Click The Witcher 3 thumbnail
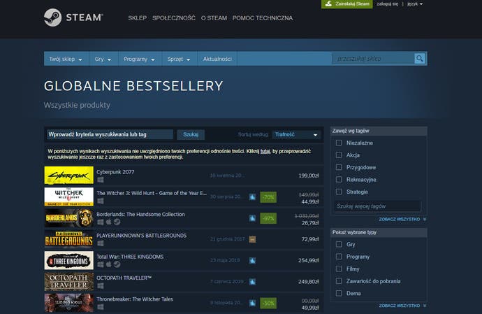The width and height of the screenshot is (482, 314). [x=69, y=197]
